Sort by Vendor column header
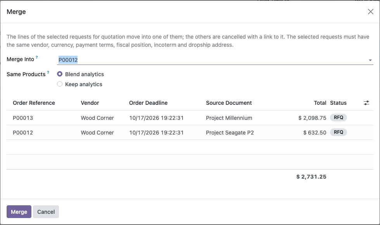This screenshot has width=380, height=225. coord(90,103)
